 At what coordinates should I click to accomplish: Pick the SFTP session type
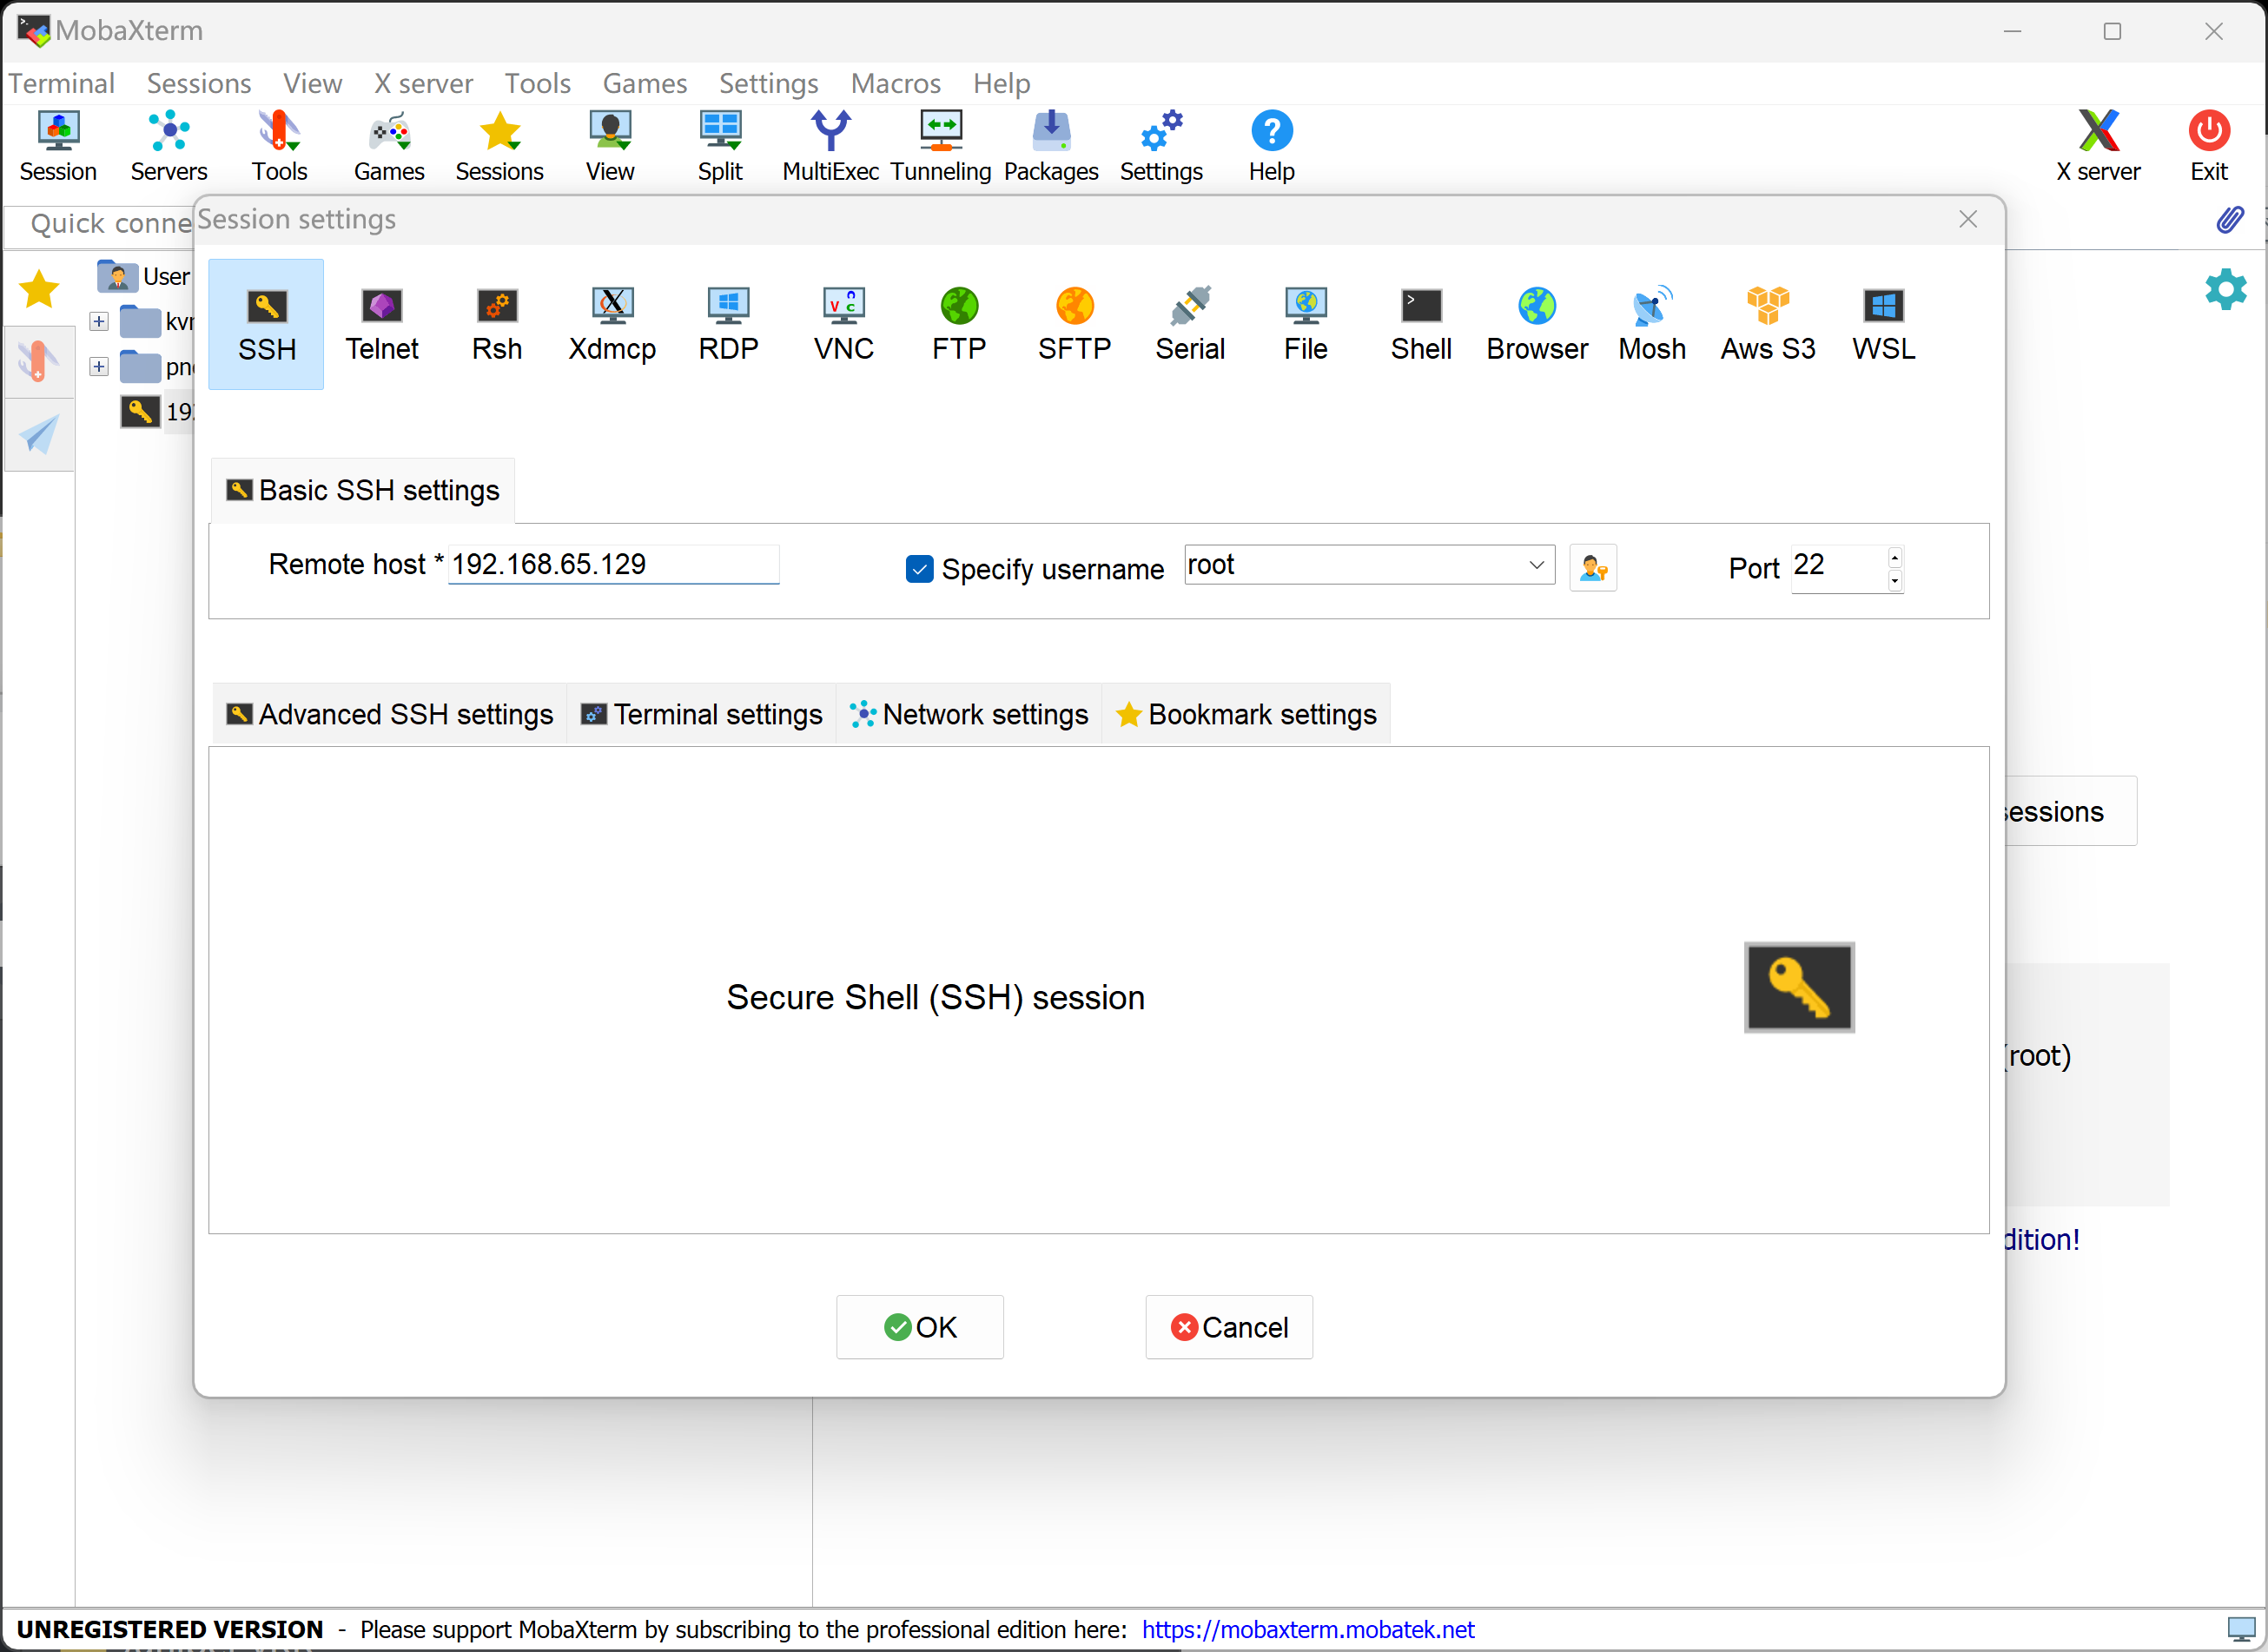coord(1075,324)
